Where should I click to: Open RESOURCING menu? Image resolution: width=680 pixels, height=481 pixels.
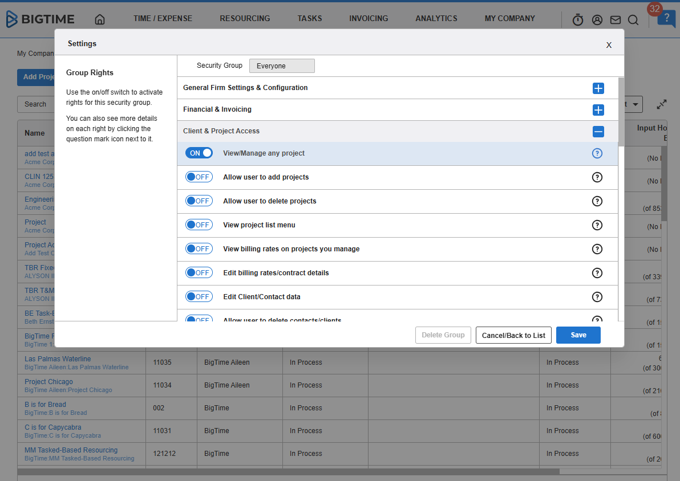[245, 19]
